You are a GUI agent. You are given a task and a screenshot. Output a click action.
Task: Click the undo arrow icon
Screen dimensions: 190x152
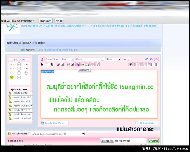(x=147, y=59)
